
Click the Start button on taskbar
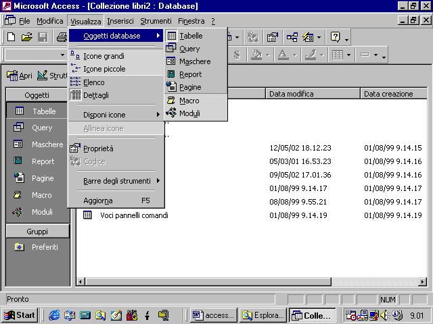[x=20, y=315]
